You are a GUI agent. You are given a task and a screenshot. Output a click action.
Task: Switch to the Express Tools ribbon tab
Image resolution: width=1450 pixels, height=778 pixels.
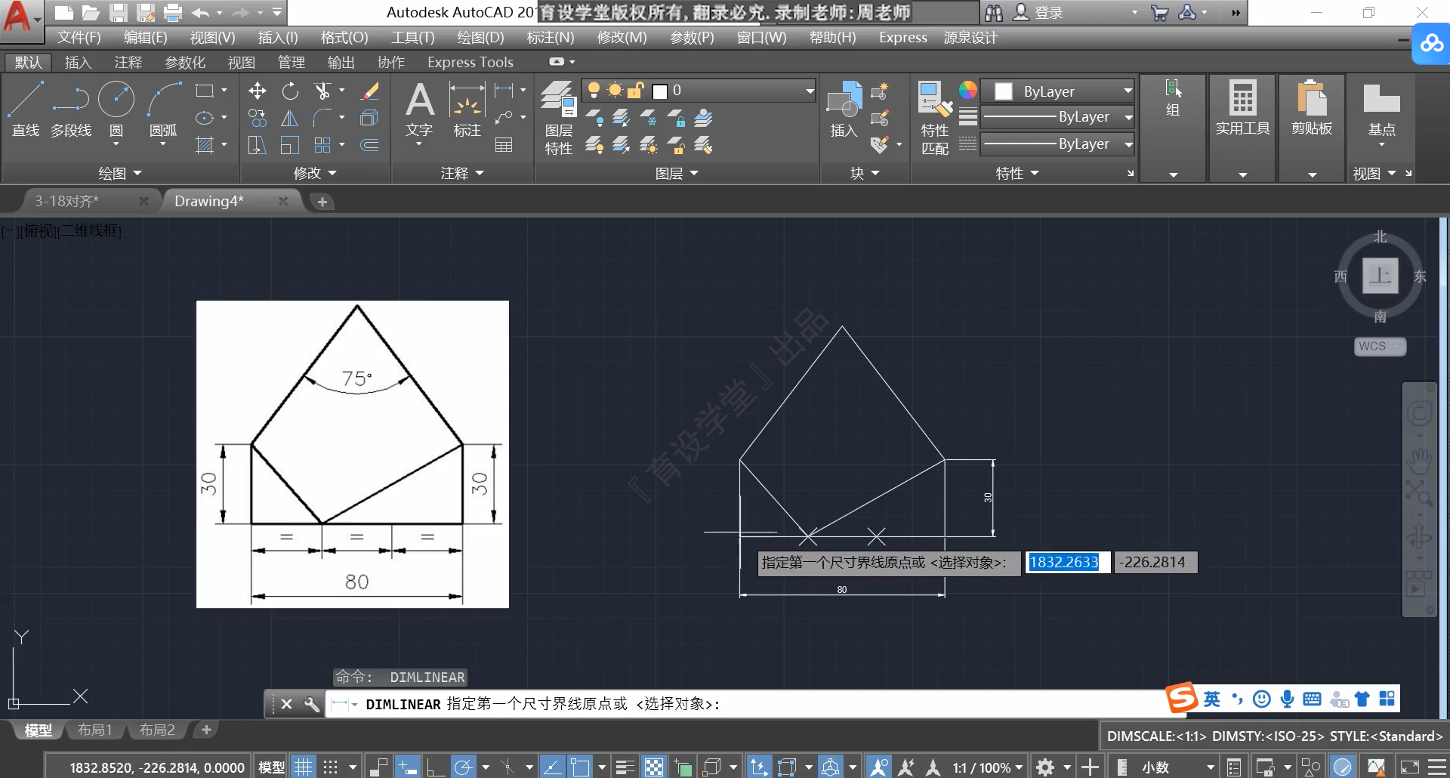click(470, 62)
